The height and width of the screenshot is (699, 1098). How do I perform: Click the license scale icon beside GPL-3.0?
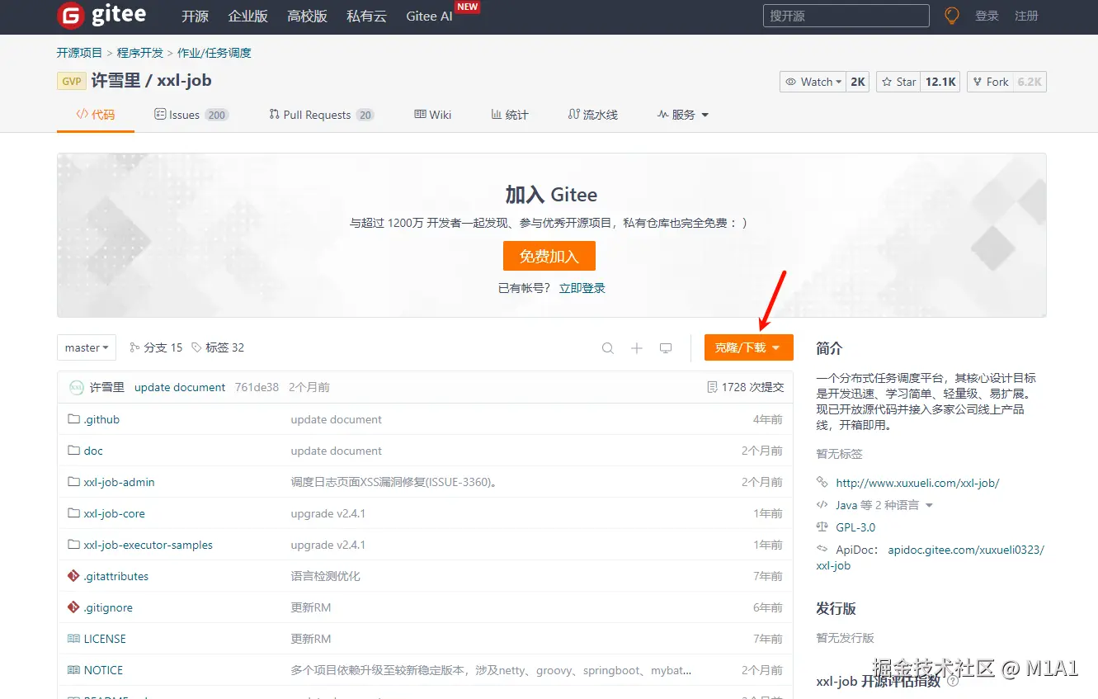coord(822,527)
